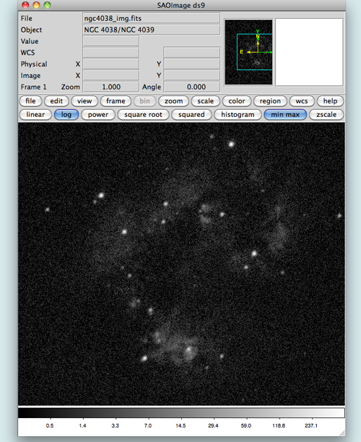Enable the power scale

(98, 114)
